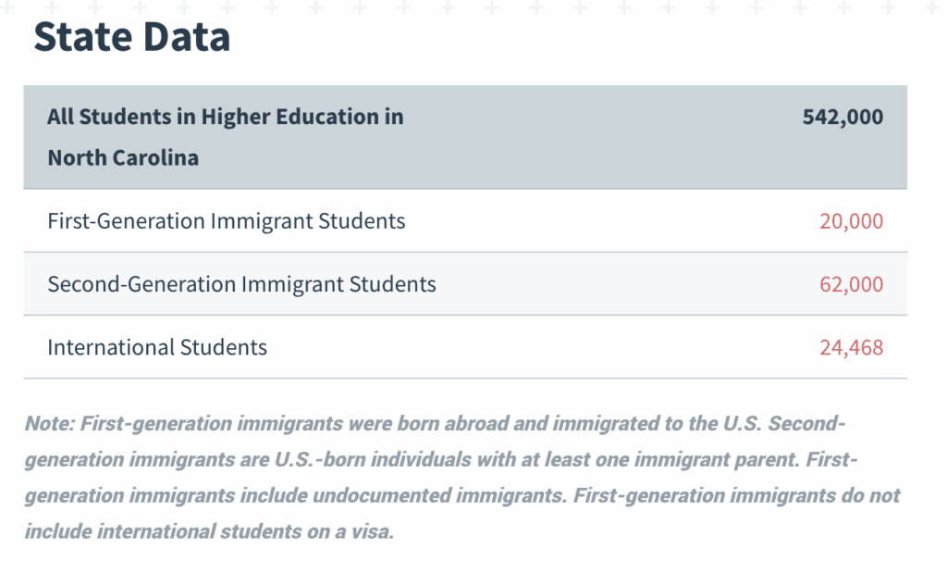
Task: Click the 62,000 red value
Action: [x=851, y=284]
